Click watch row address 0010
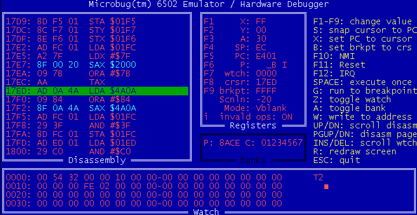417x215 pixels. coord(19,186)
